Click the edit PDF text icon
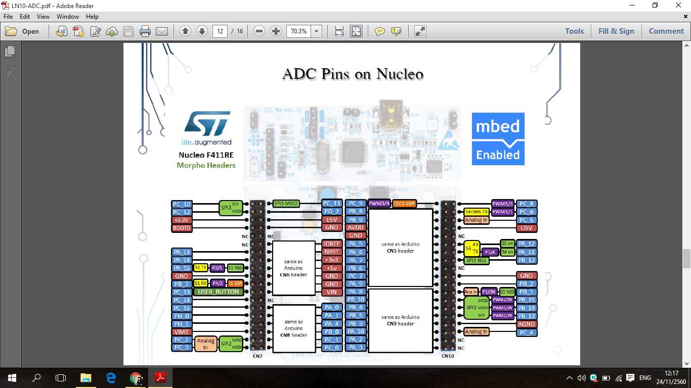Viewport: 691px width, 388px height. [95, 31]
